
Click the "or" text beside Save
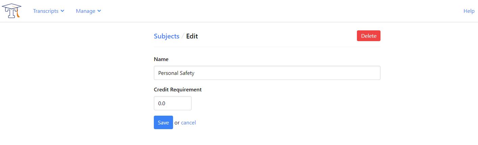click(177, 123)
